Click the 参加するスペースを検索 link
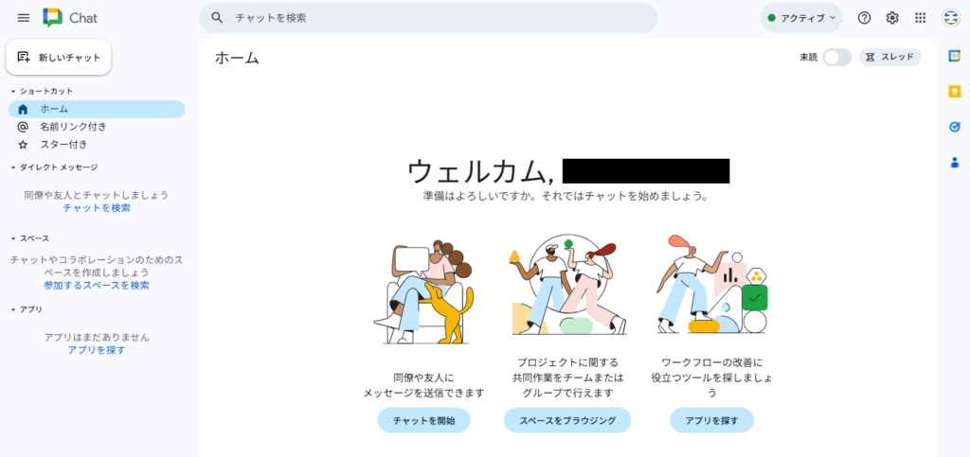The width and height of the screenshot is (970, 457). (96, 286)
